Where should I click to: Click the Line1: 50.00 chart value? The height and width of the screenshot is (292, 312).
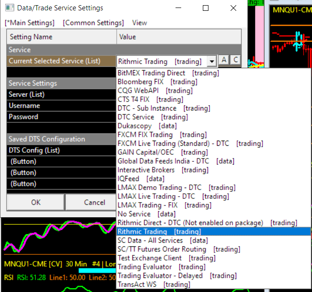click(67, 277)
